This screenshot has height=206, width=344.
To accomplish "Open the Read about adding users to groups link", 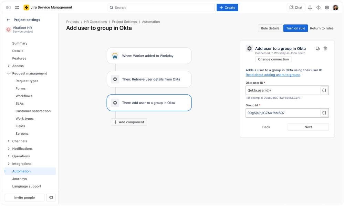I will tap(273, 75).
